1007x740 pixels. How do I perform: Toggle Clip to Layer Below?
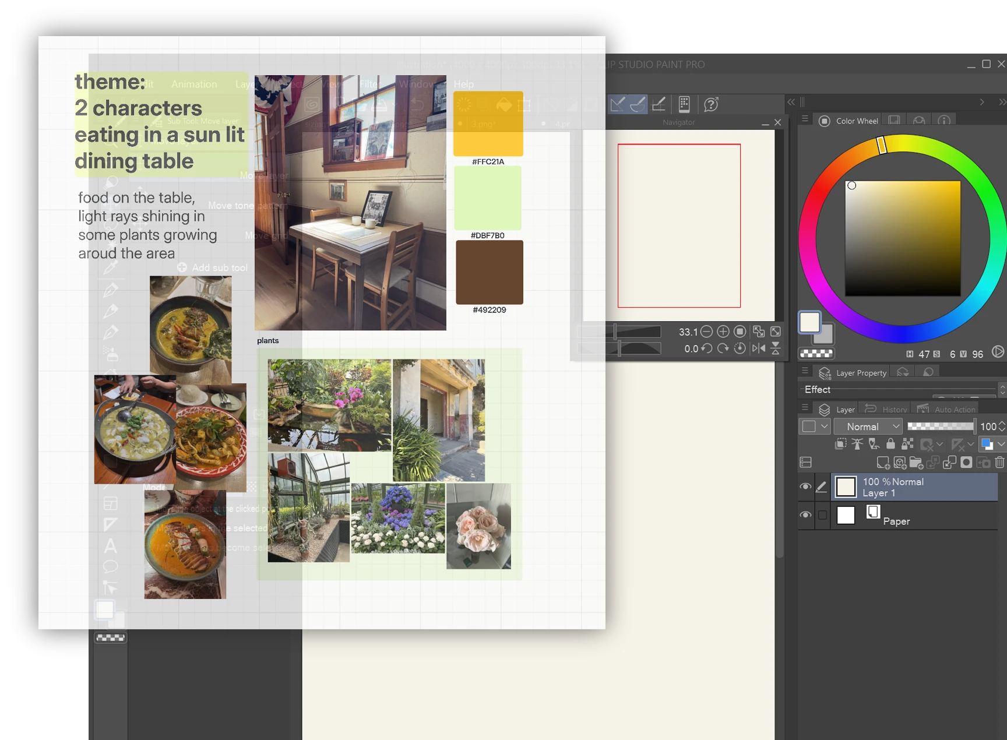(x=840, y=444)
